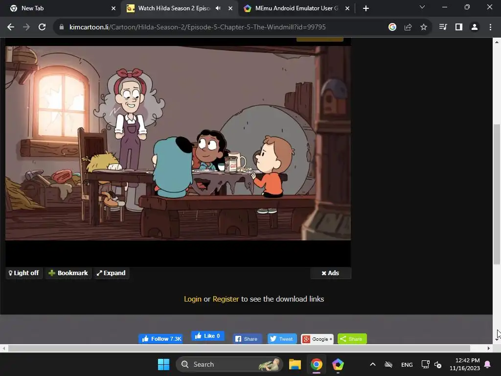The width and height of the screenshot is (501, 376).
Task: Go back to the previous page
Action: (11, 27)
